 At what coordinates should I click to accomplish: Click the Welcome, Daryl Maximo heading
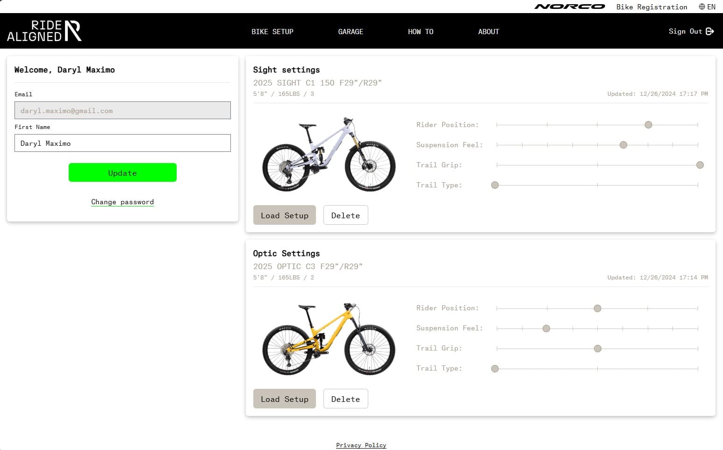pyautogui.click(x=64, y=70)
